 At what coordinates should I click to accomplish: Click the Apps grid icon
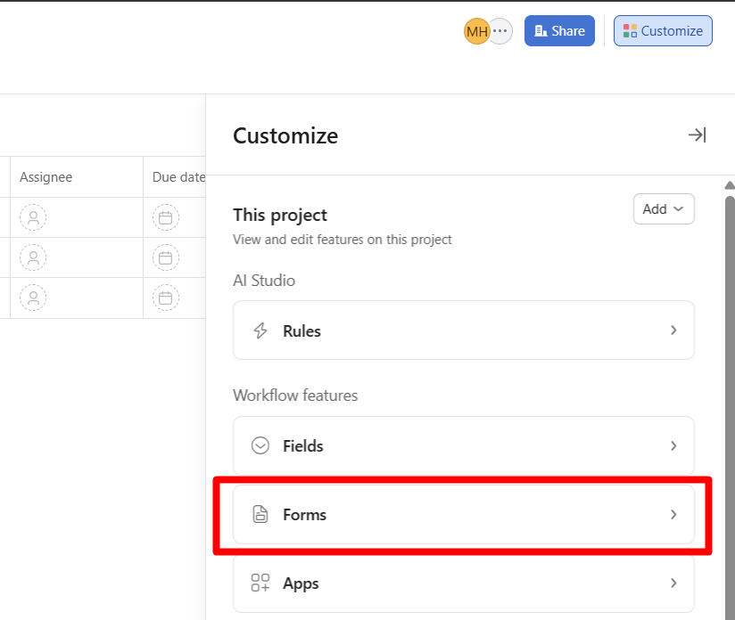point(260,583)
